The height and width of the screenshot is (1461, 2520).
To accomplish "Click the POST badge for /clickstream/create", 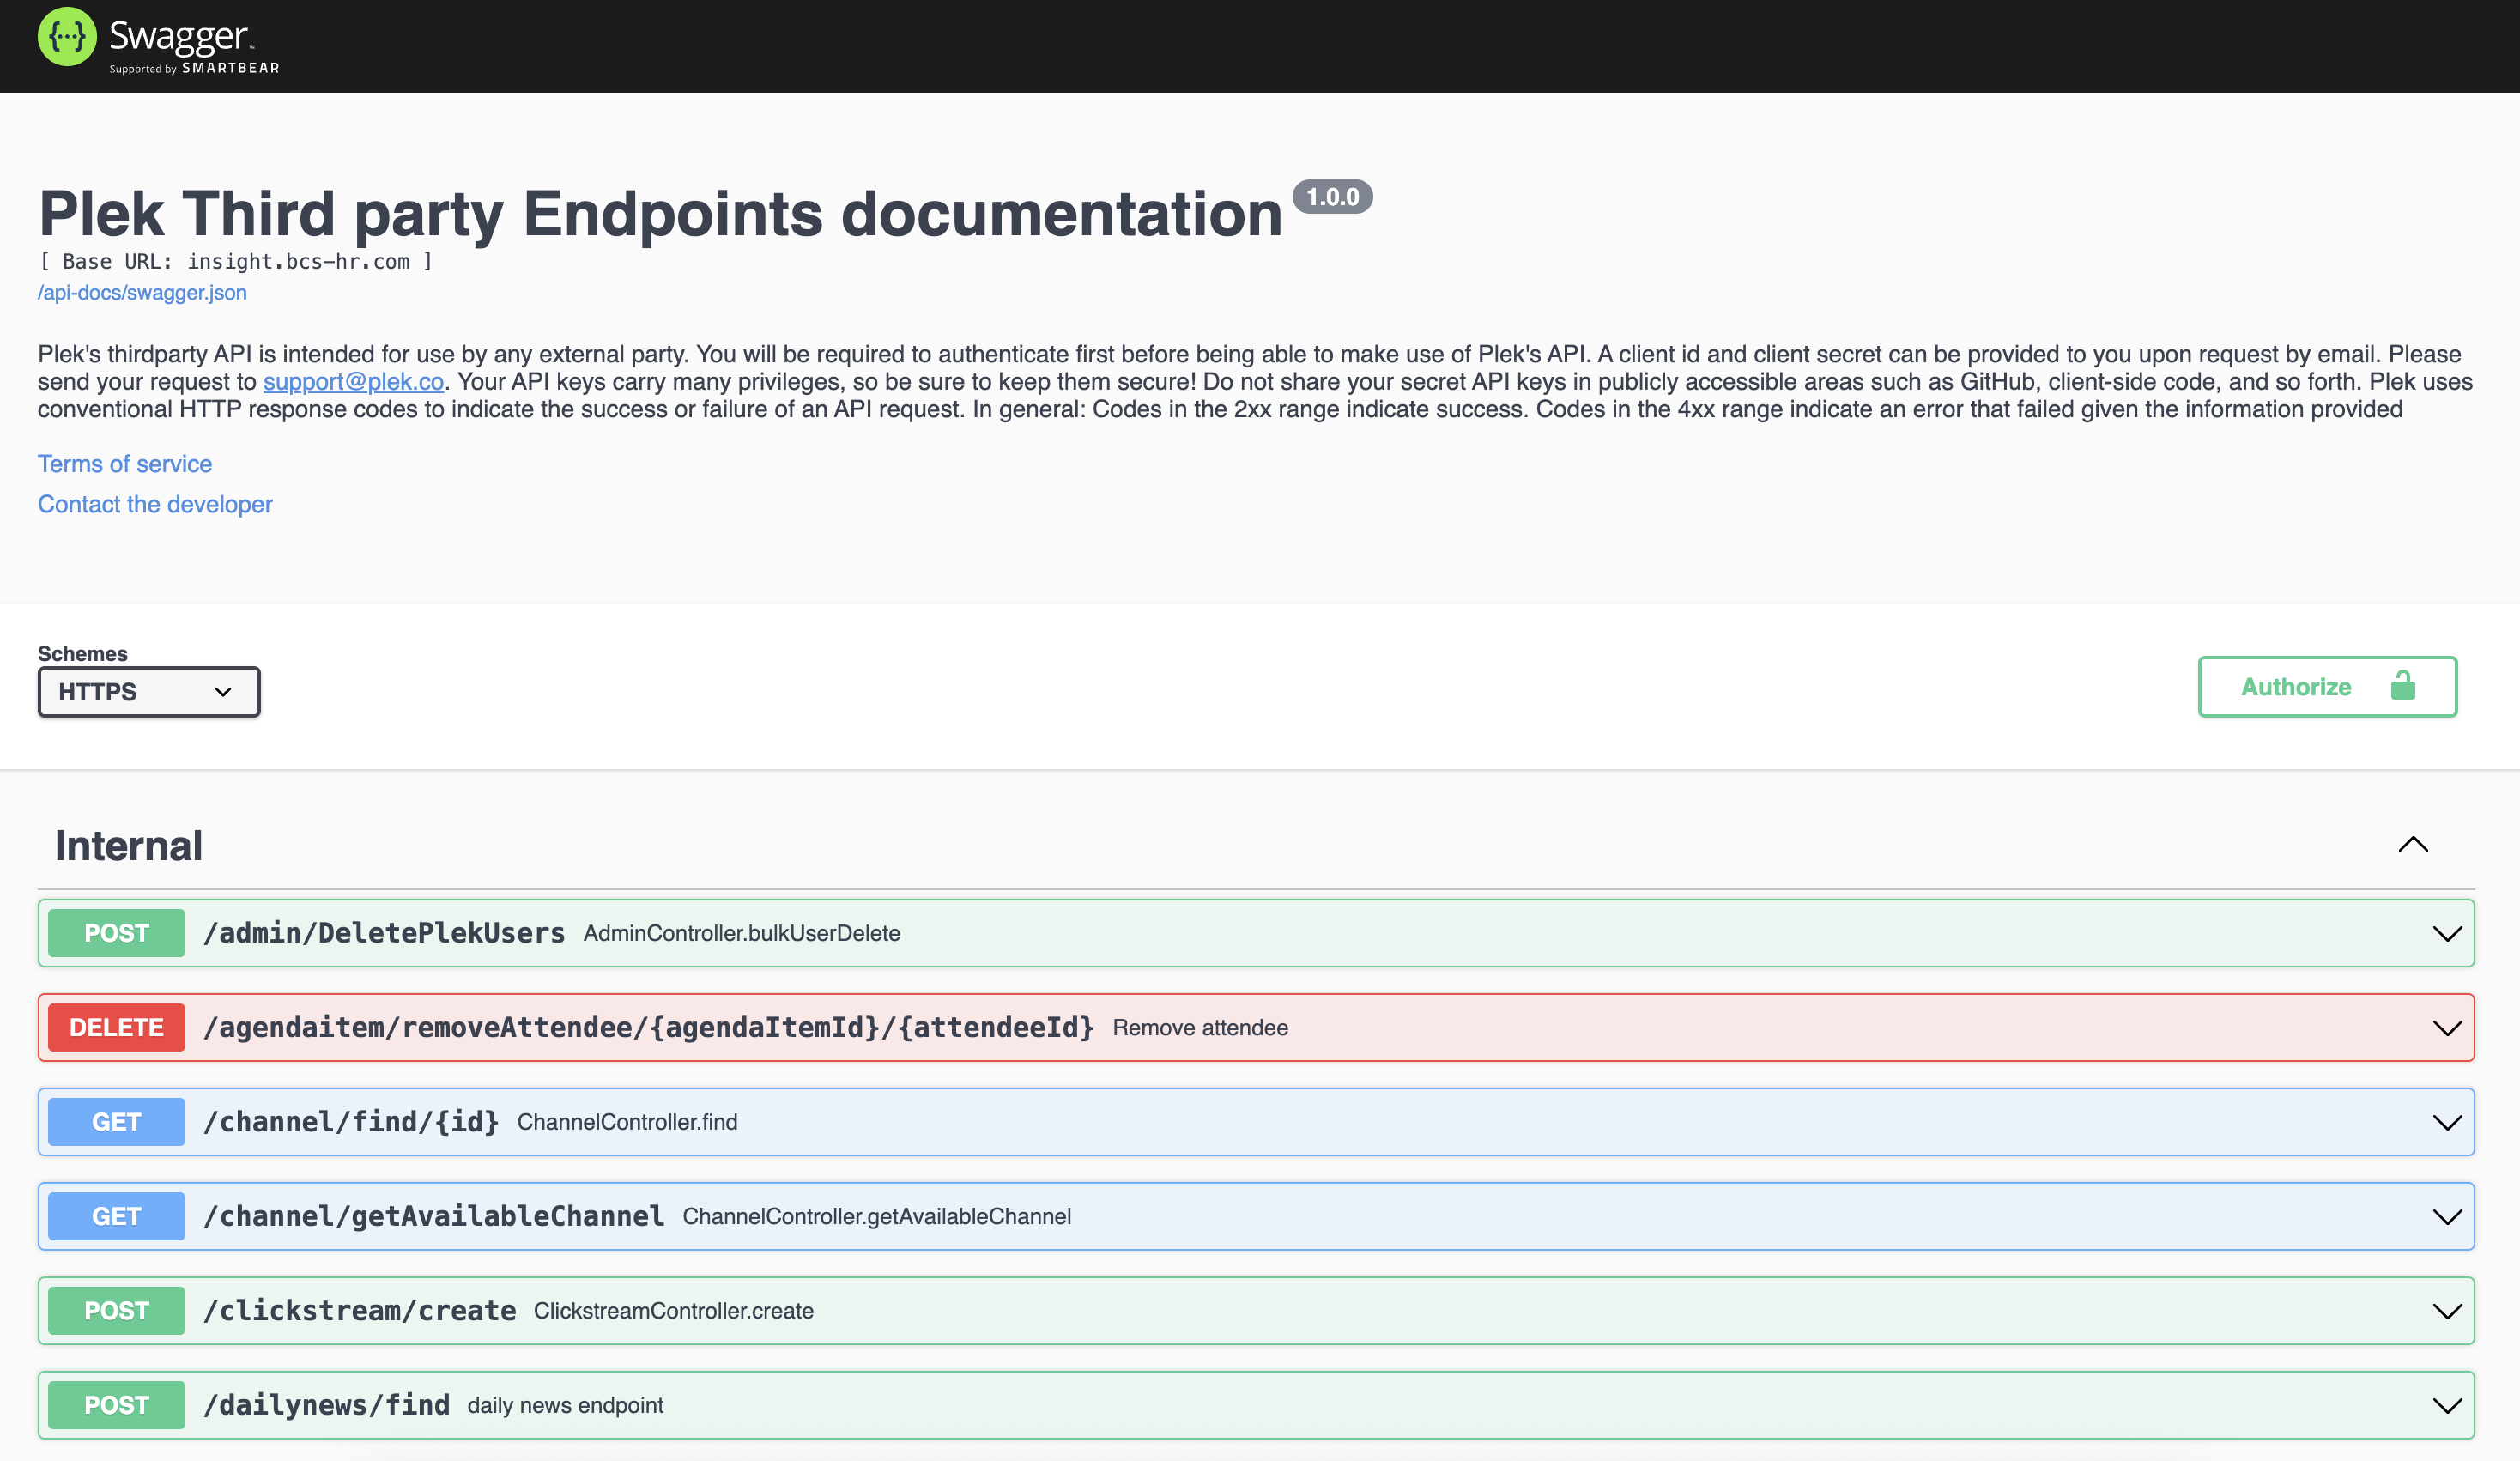I will tap(116, 1311).
